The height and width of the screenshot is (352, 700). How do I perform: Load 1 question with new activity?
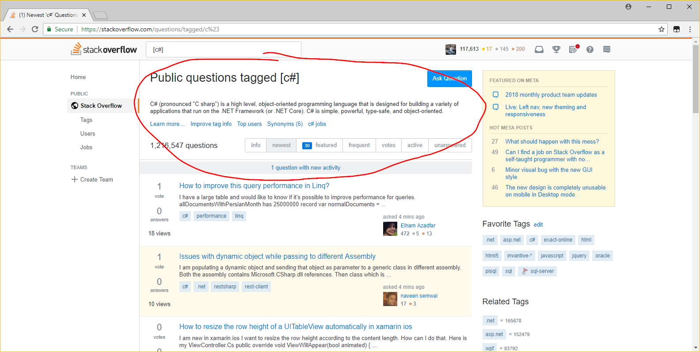(306, 168)
